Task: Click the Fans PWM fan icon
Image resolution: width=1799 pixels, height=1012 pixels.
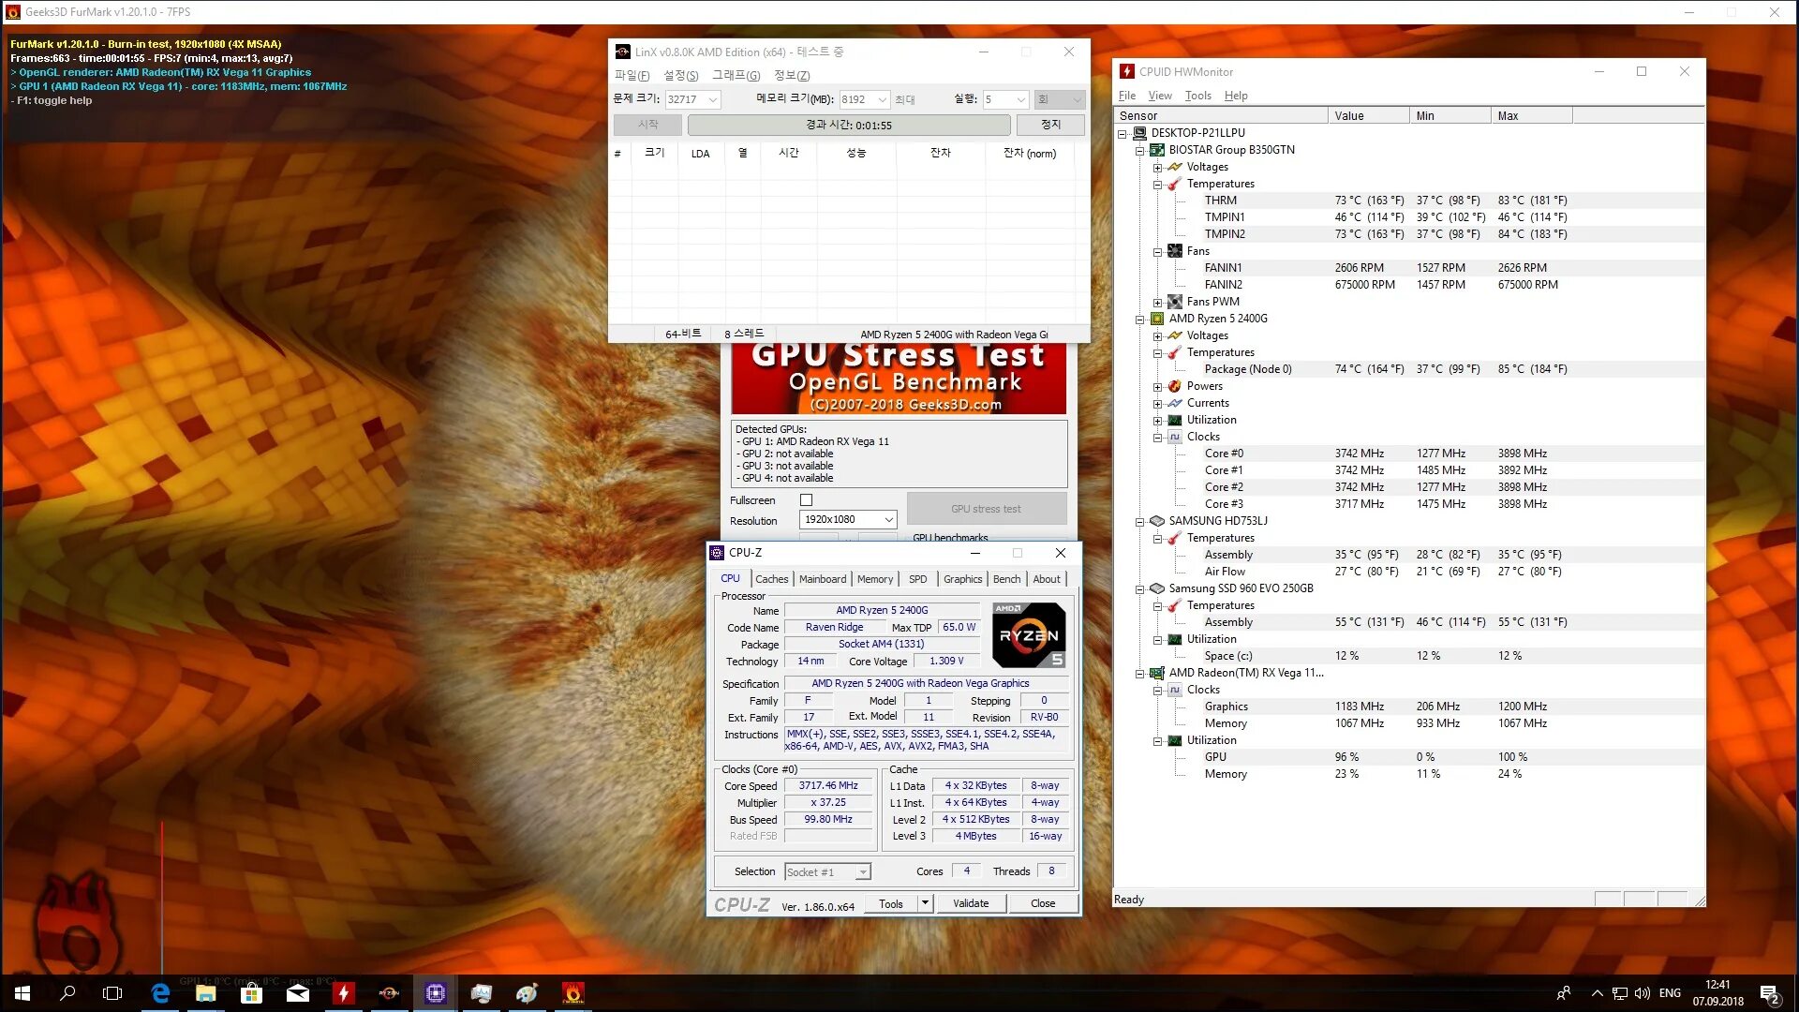Action: (x=1175, y=302)
